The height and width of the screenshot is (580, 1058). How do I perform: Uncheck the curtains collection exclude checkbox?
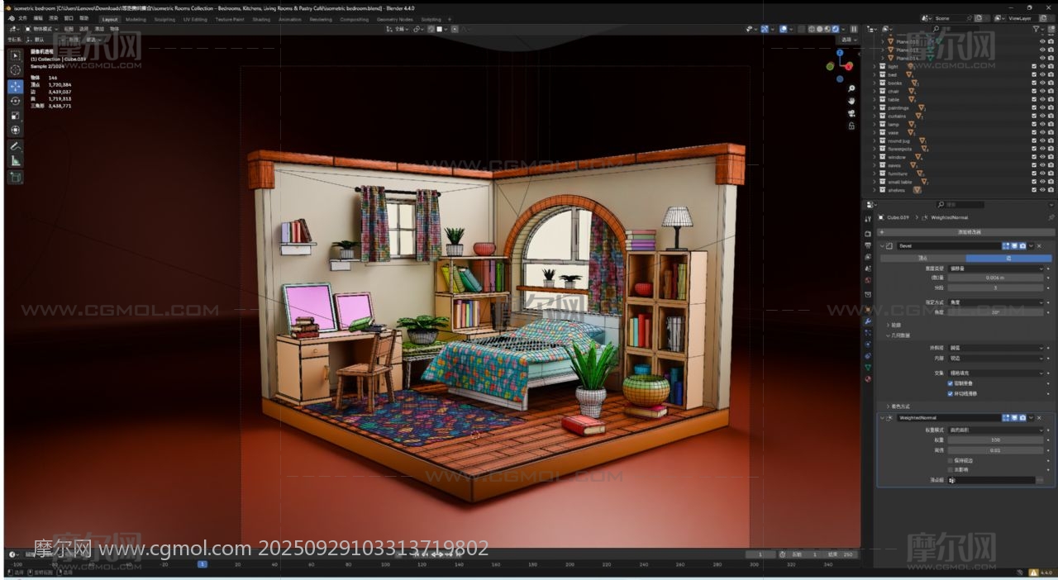(1033, 116)
